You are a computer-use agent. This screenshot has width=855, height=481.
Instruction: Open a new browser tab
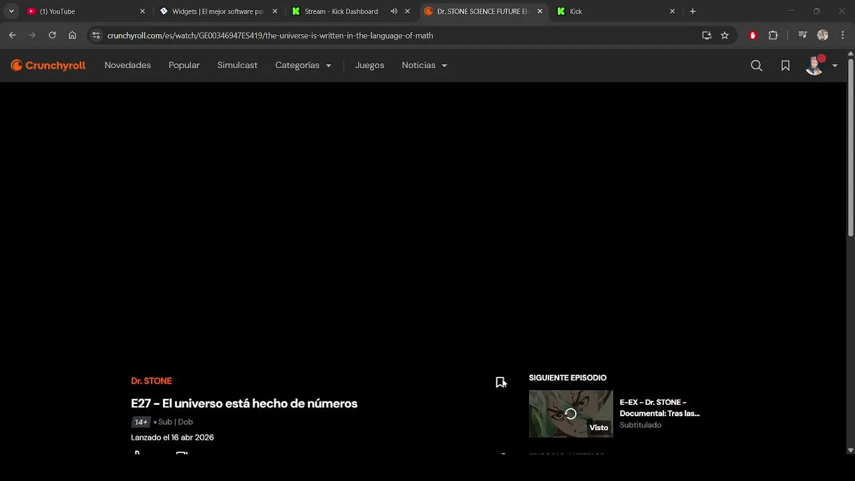(x=693, y=11)
